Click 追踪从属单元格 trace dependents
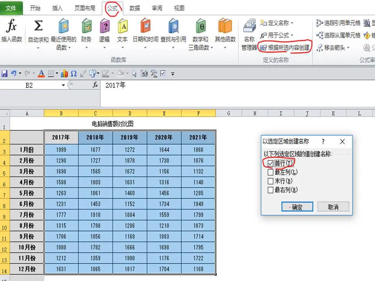 pyautogui.click(x=338, y=36)
